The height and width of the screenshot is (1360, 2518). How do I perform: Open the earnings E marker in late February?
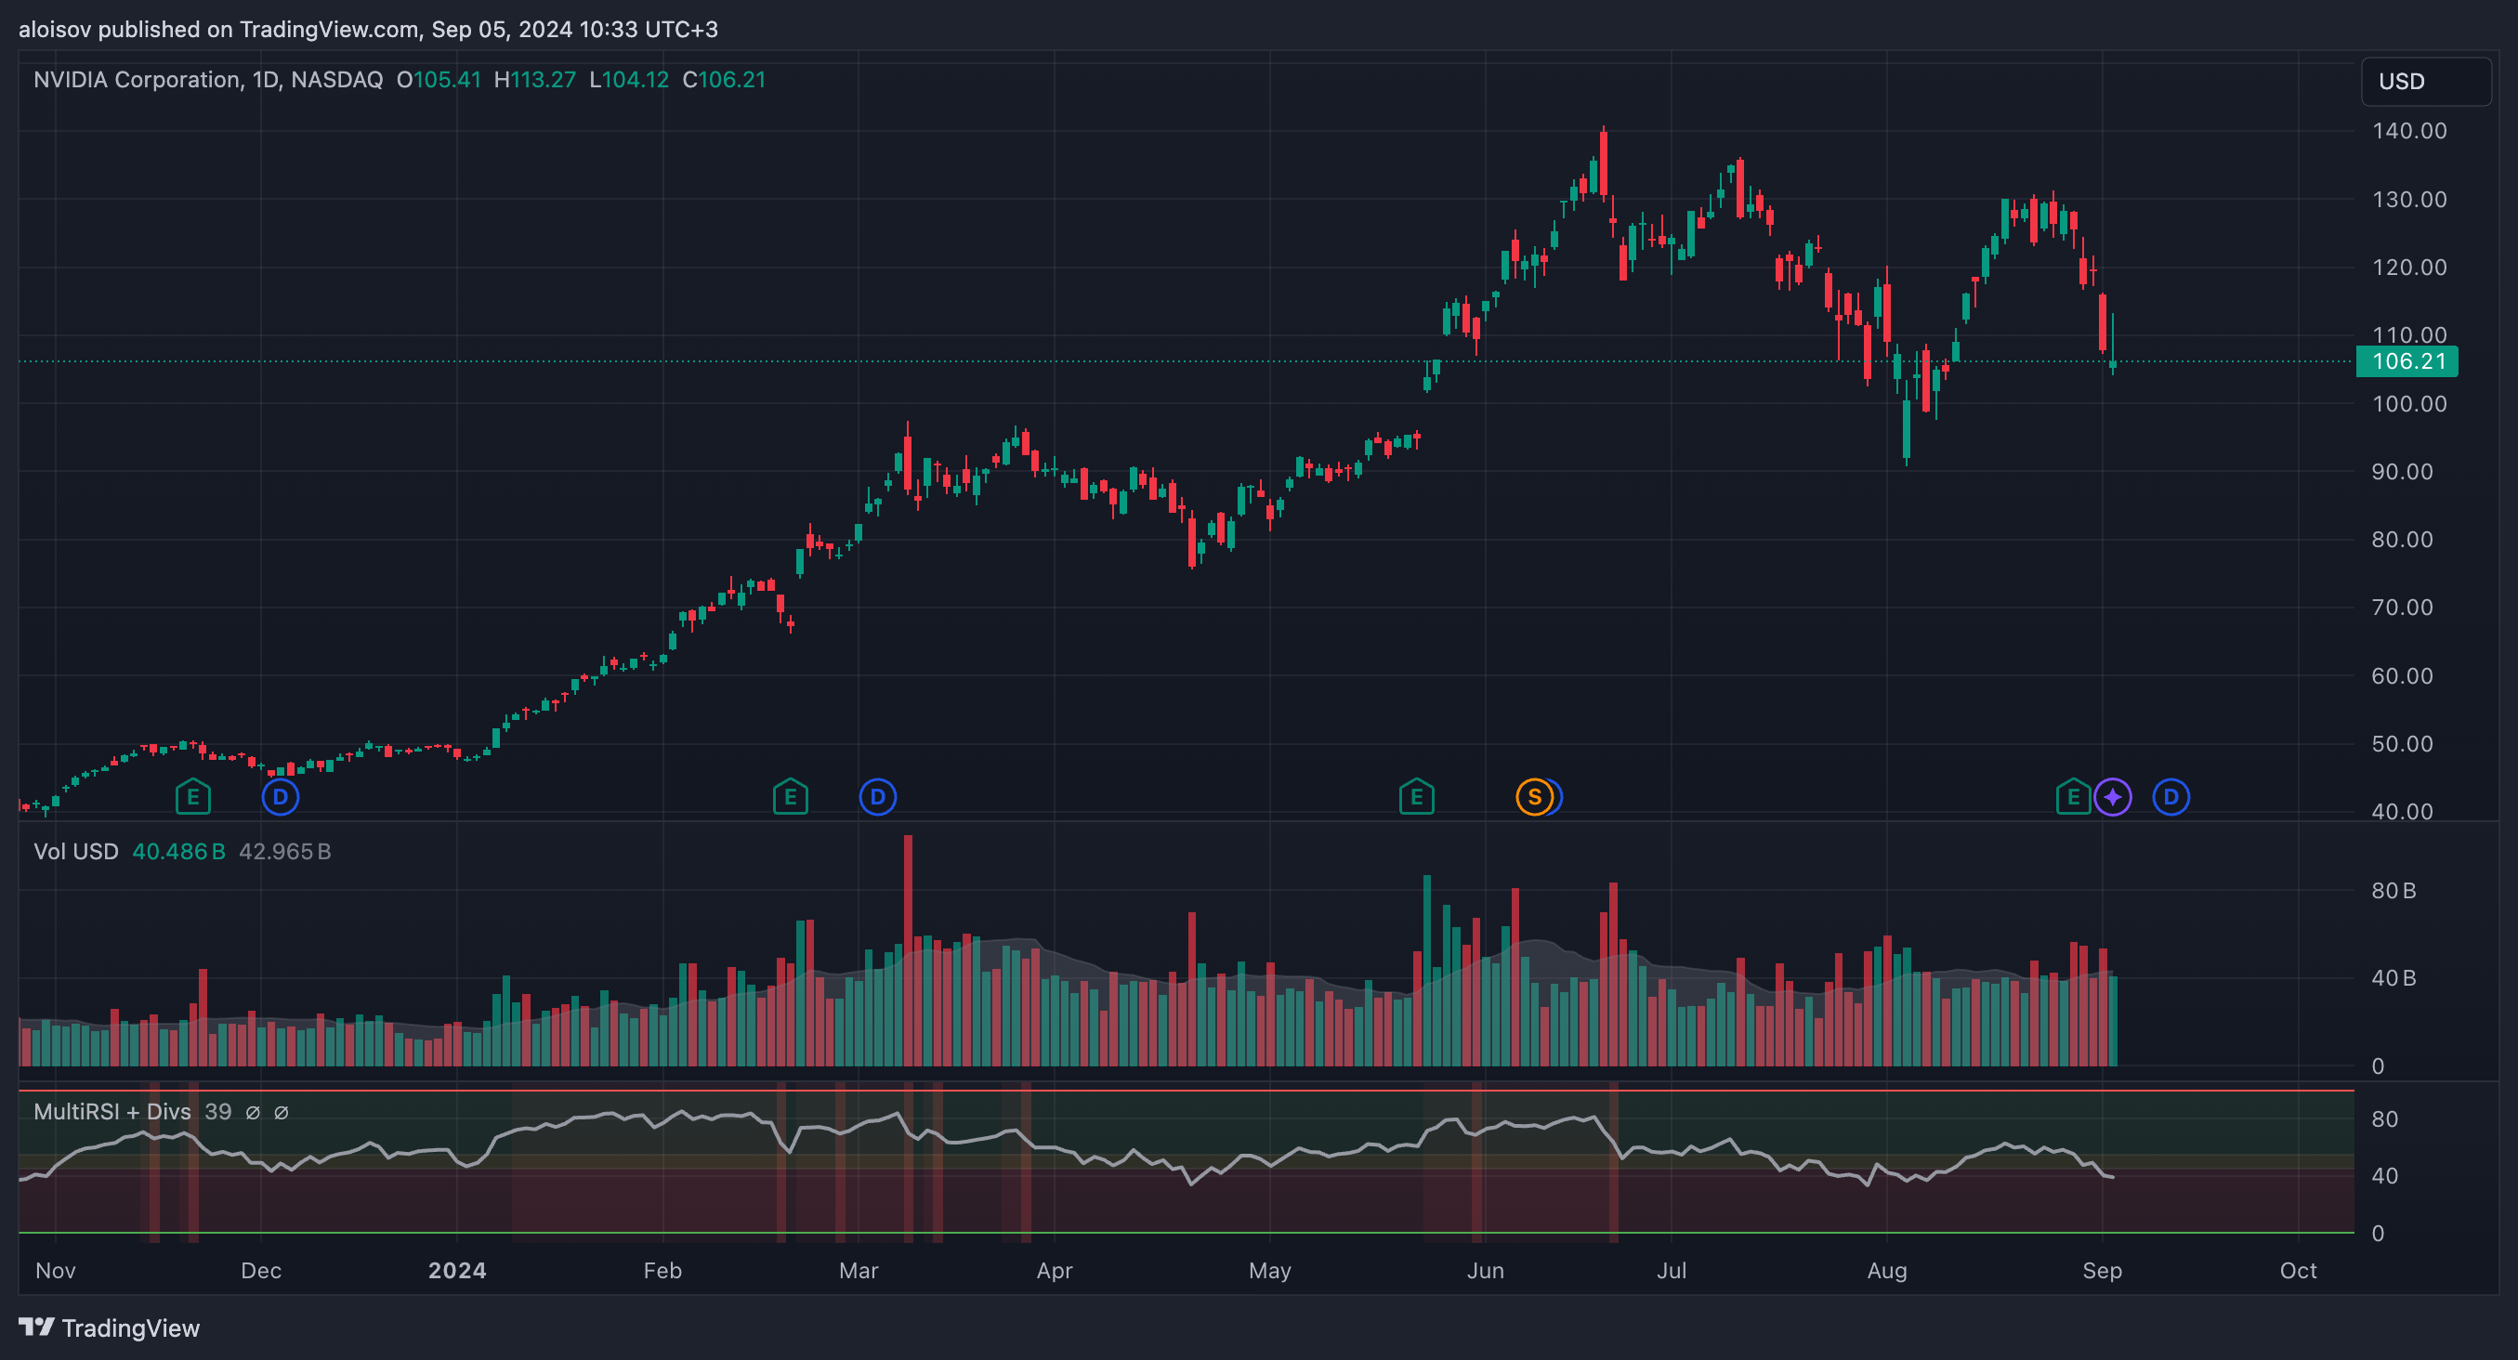790,797
